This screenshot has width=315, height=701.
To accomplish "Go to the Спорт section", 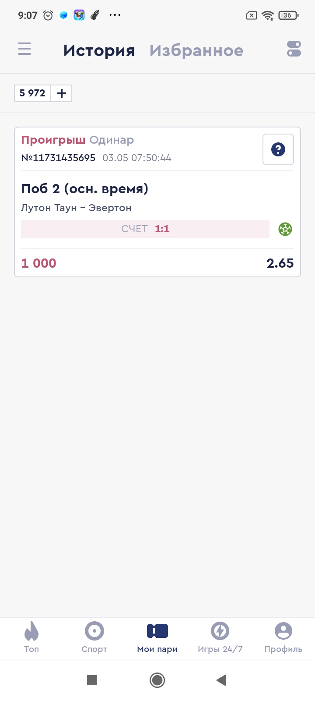I will (x=94, y=637).
